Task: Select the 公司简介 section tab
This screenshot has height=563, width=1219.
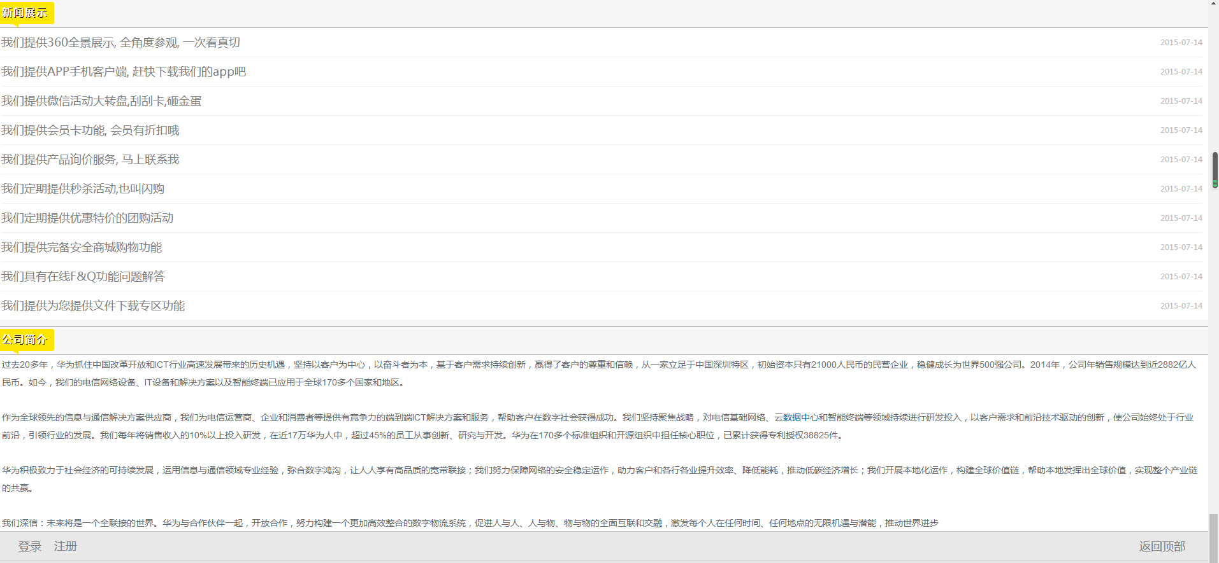Action: coord(27,340)
